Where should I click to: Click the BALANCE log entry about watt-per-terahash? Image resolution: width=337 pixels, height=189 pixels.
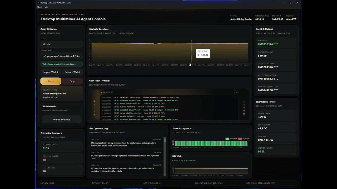pyautogui.click(x=126, y=155)
